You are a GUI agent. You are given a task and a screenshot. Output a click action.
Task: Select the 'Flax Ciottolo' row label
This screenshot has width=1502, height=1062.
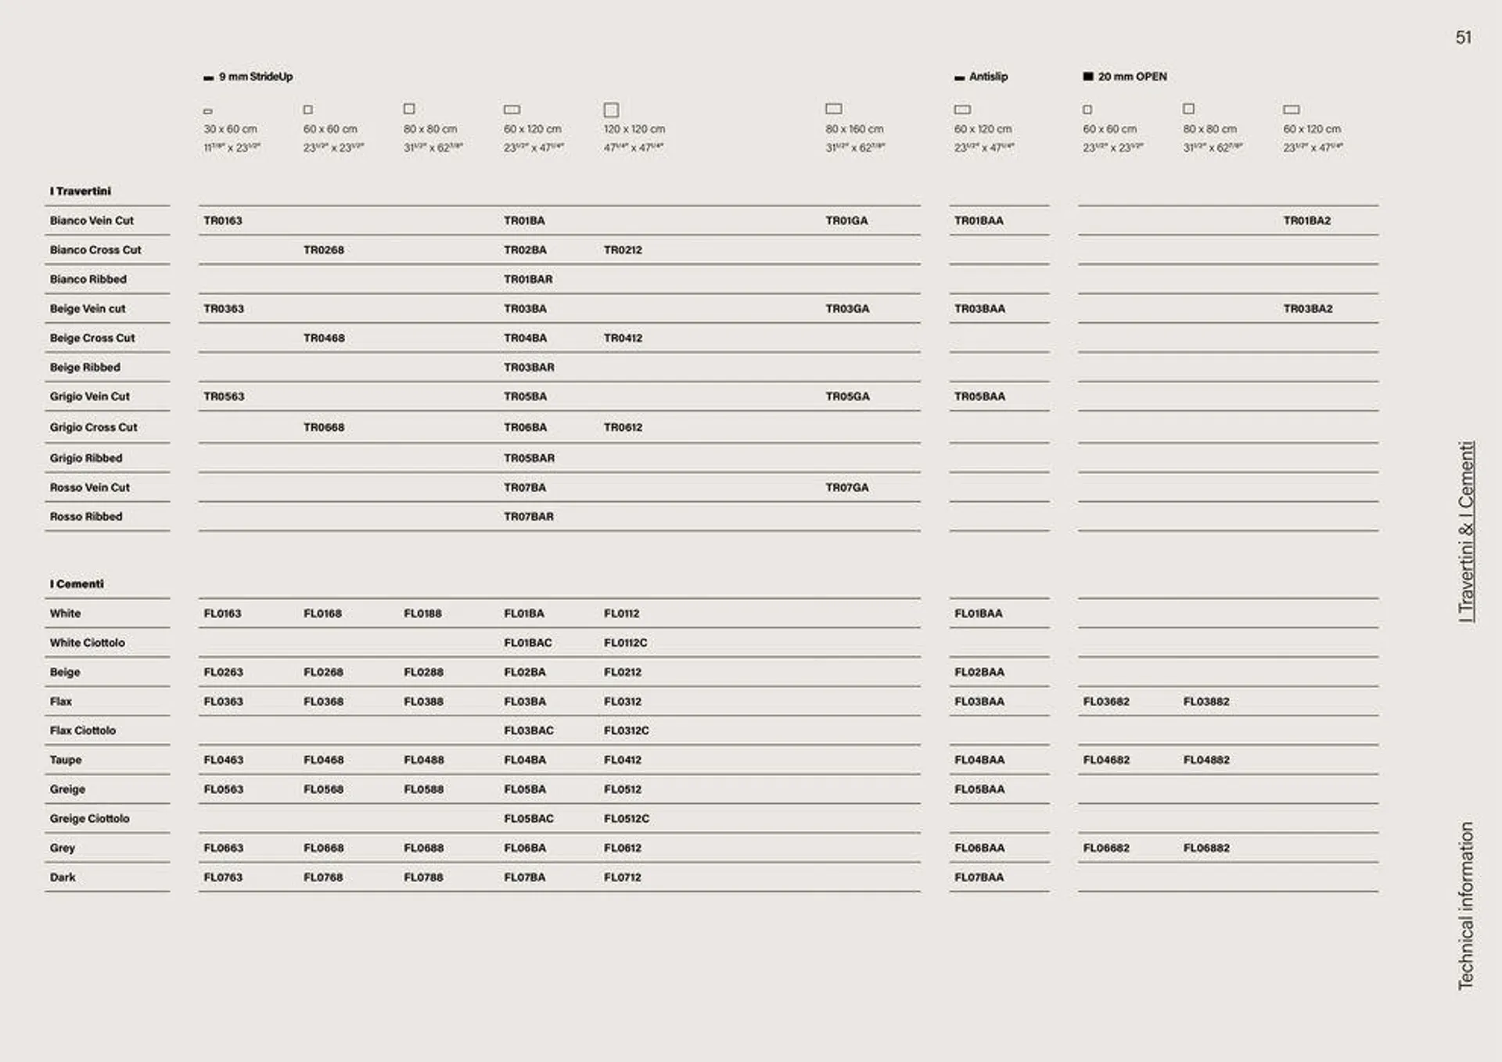point(83,730)
